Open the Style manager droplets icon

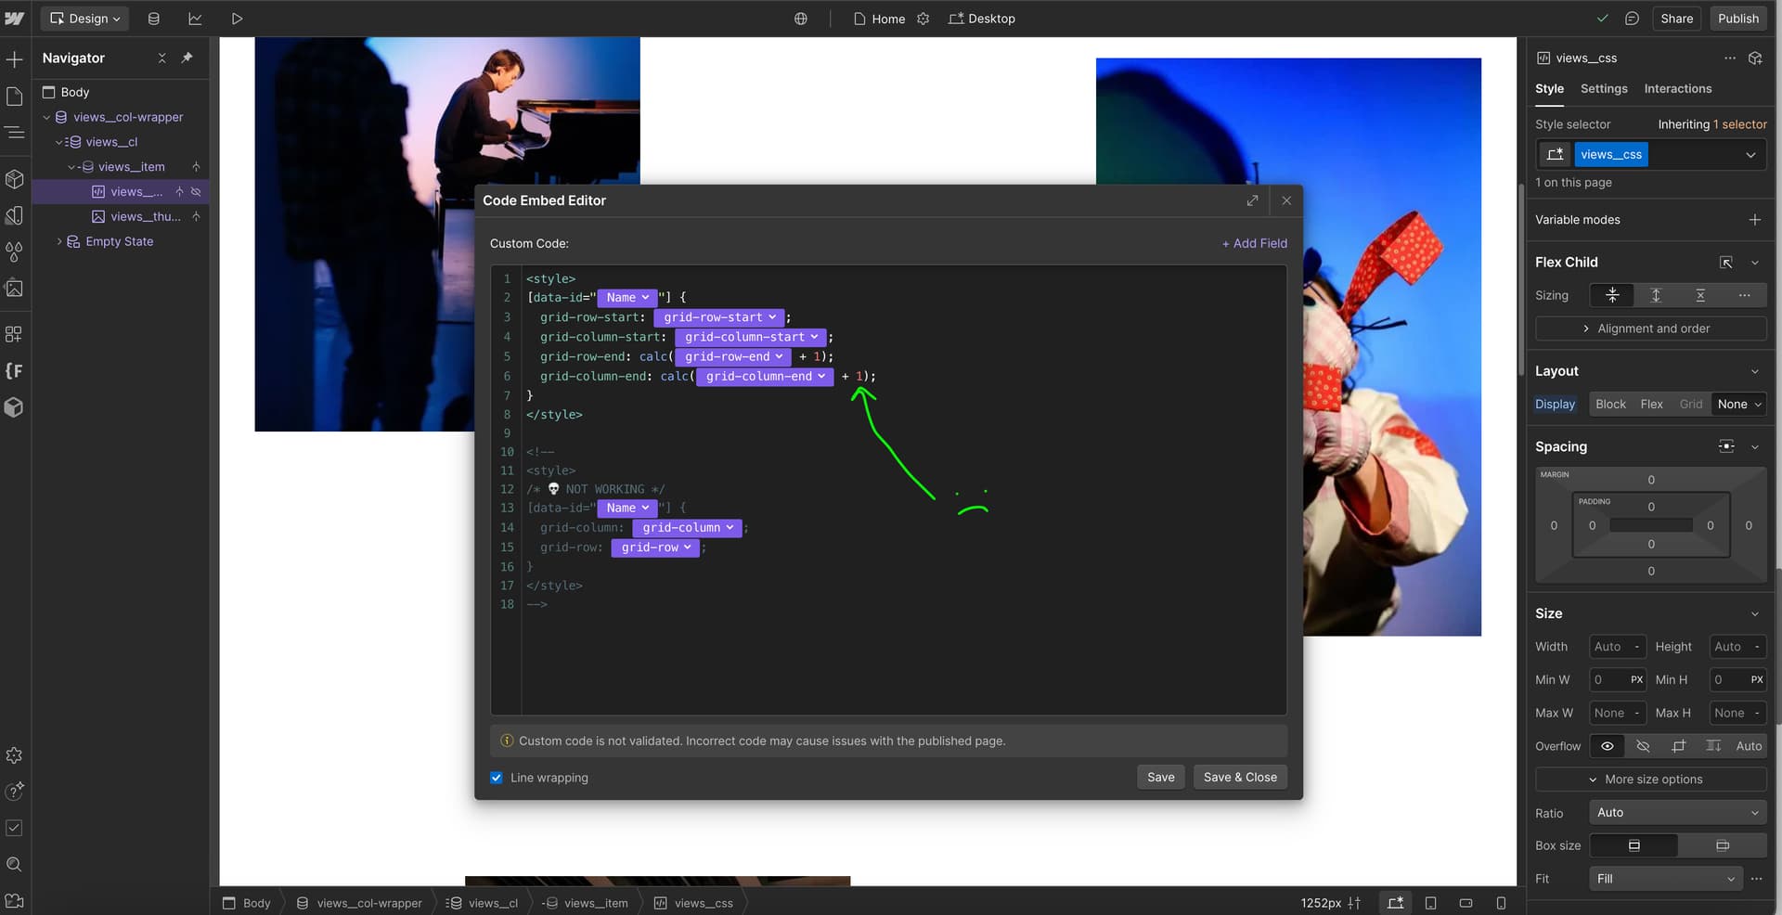(x=14, y=251)
